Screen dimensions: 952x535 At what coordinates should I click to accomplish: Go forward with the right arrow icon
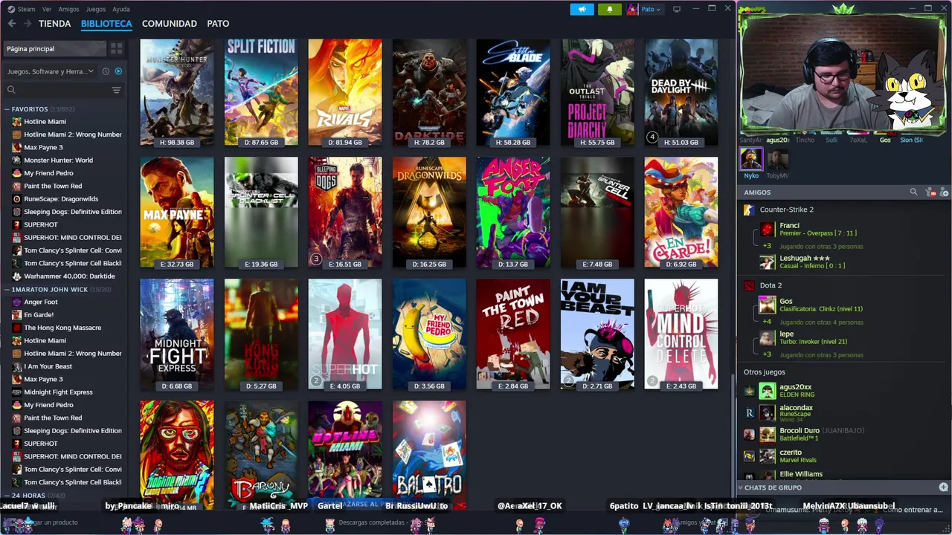pyautogui.click(x=28, y=24)
